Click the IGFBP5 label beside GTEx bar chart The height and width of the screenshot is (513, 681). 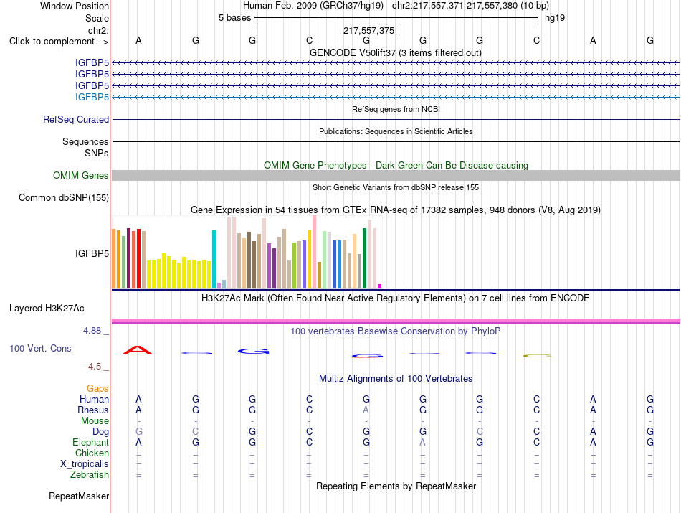[x=92, y=253]
